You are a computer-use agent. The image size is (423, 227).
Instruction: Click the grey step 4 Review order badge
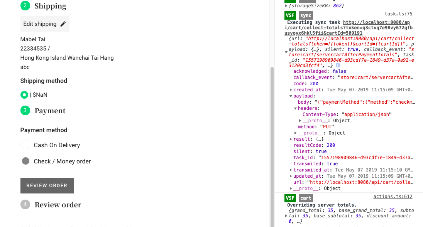25,204
